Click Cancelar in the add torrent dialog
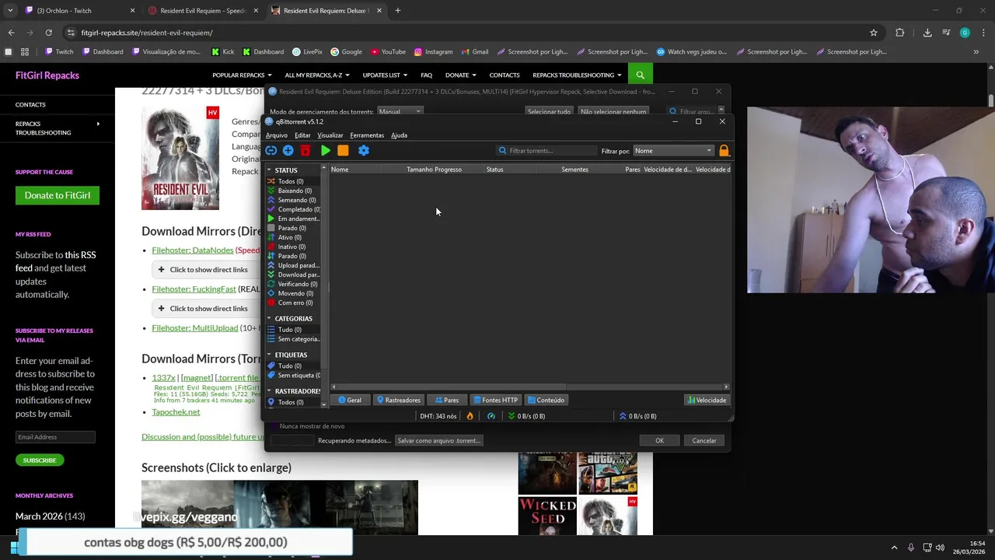Image resolution: width=995 pixels, height=560 pixels. pos(704,440)
